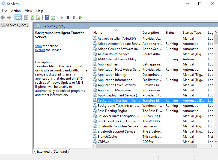Open Properties from the toolbar icon
The image size is (218, 160).
pos(26,17)
